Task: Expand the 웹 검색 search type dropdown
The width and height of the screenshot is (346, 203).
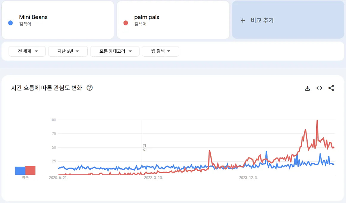Action: point(160,51)
